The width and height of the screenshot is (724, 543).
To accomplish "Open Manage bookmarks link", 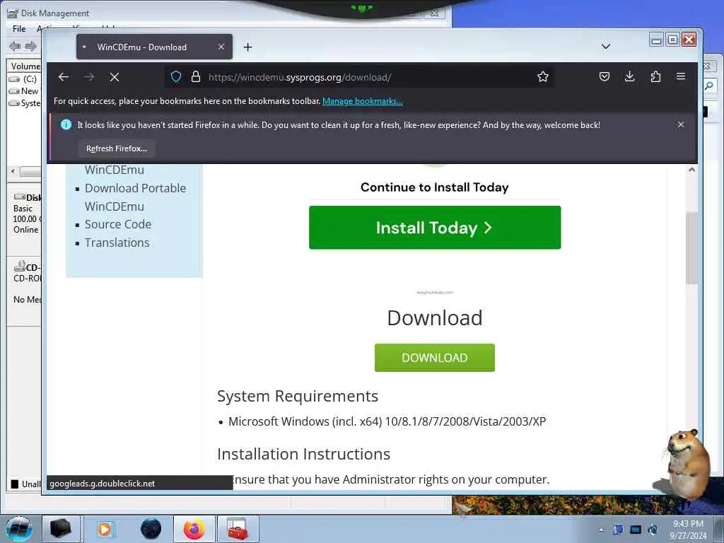I will [363, 101].
